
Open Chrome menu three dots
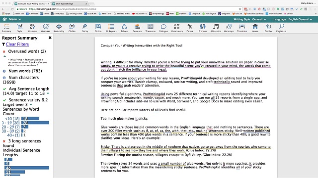[315, 9]
